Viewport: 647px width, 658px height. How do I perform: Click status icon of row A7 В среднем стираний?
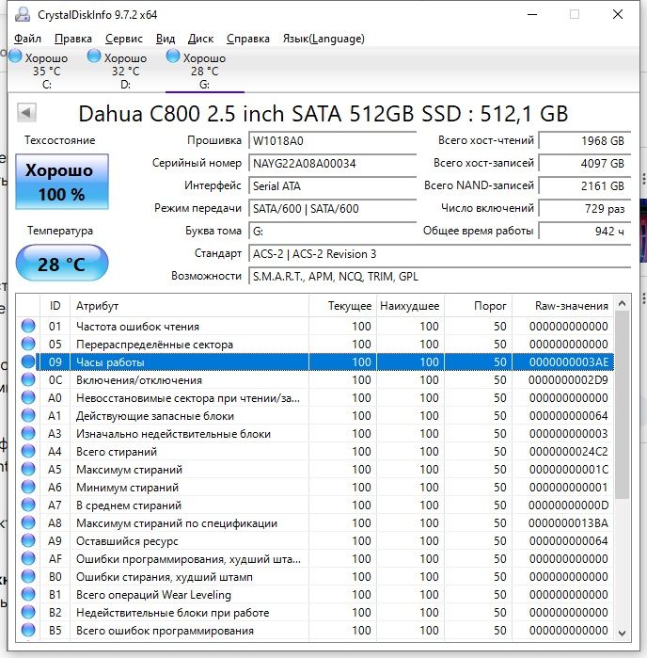click(28, 505)
